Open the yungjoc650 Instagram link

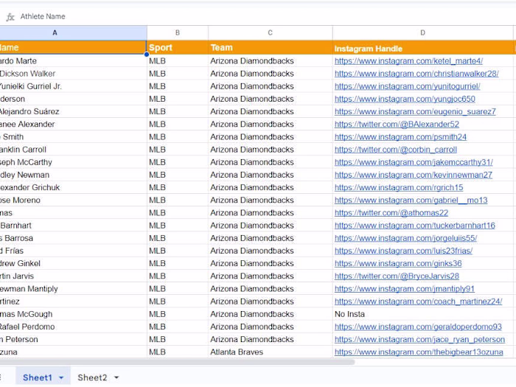tap(405, 99)
